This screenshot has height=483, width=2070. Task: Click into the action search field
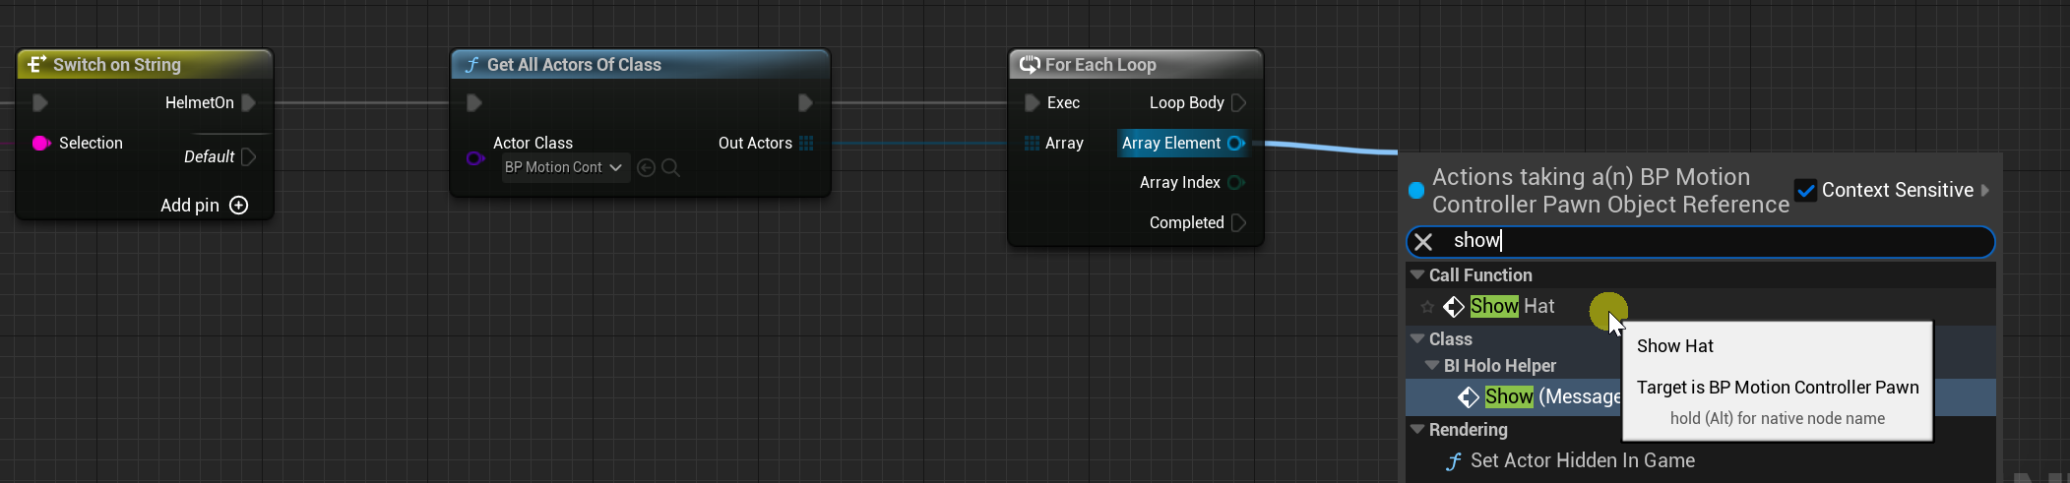coord(1713,241)
